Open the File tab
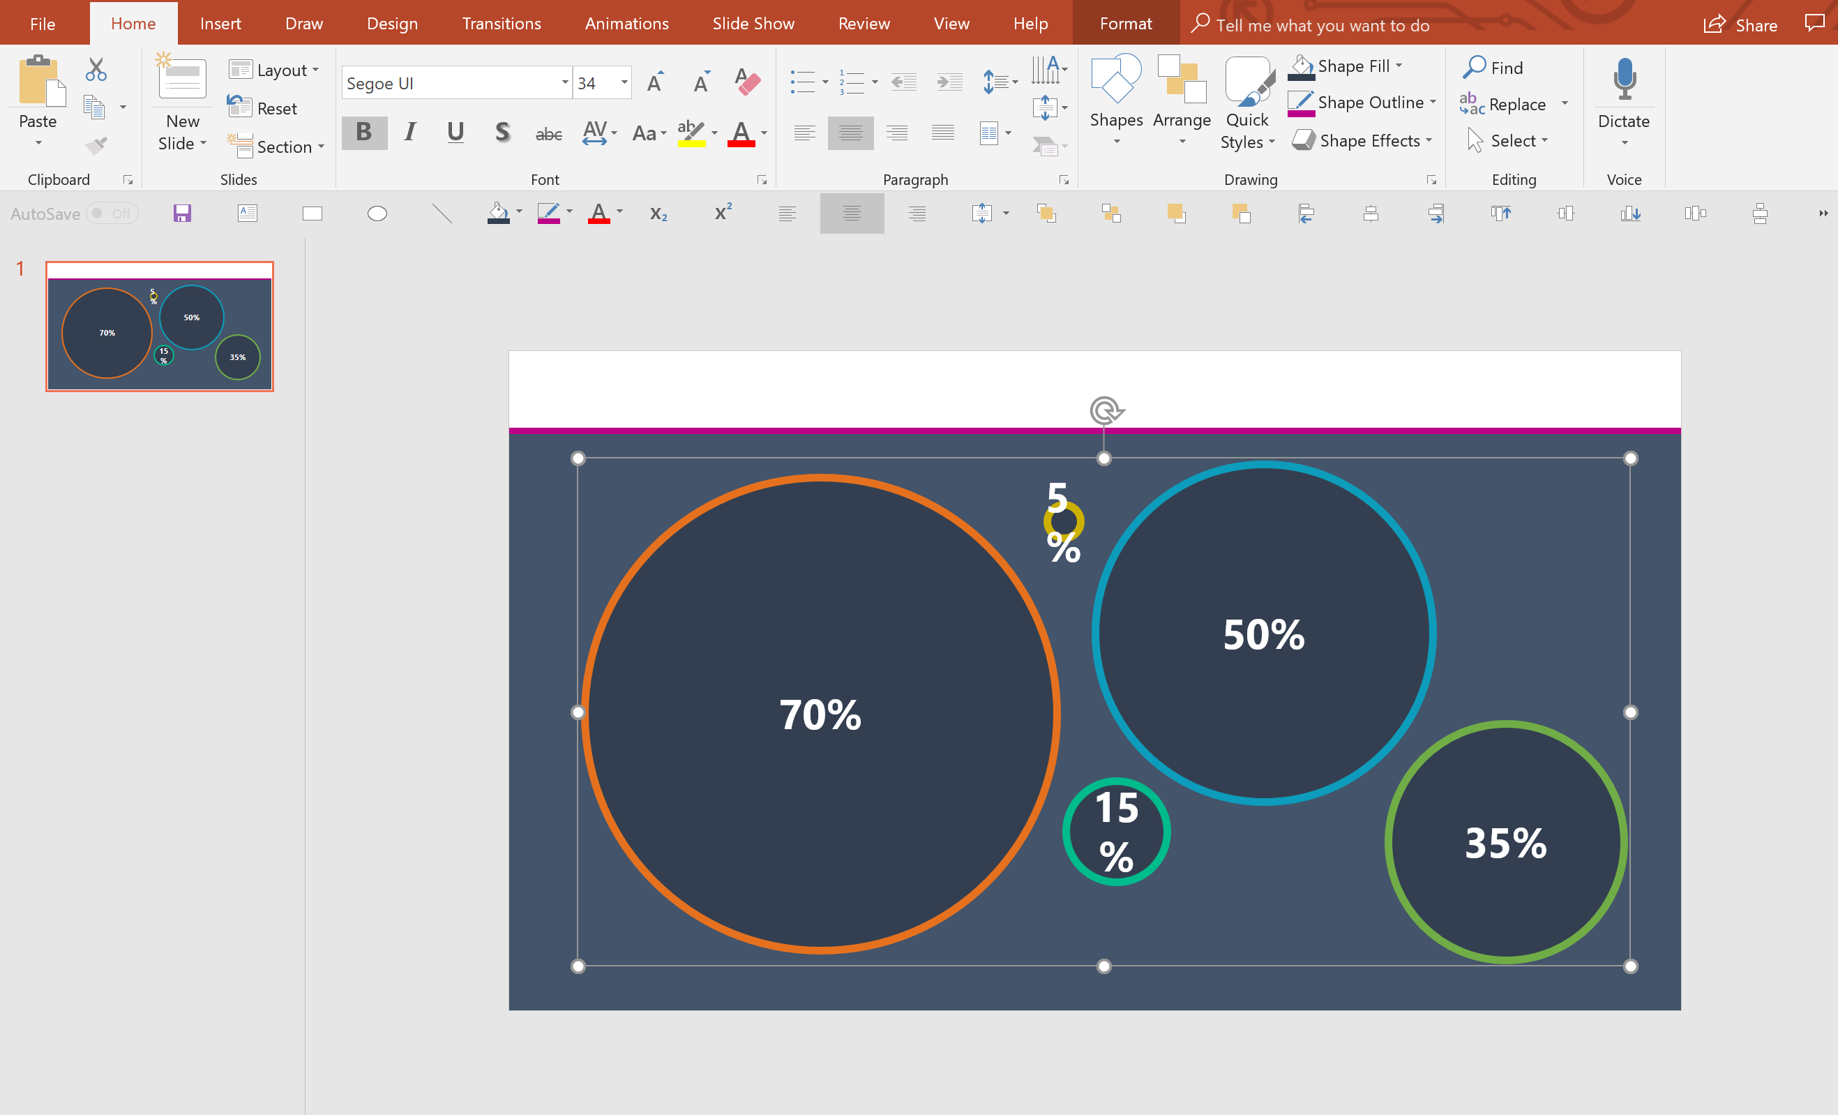Viewport: 1838px width, 1115px height. [43, 23]
